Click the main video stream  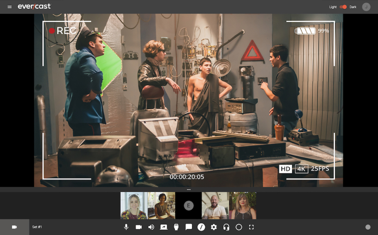tap(189, 100)
